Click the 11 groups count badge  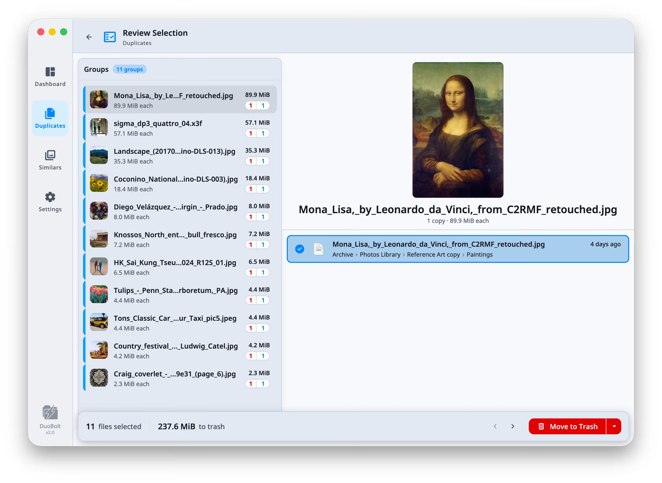tap(129, 69)
